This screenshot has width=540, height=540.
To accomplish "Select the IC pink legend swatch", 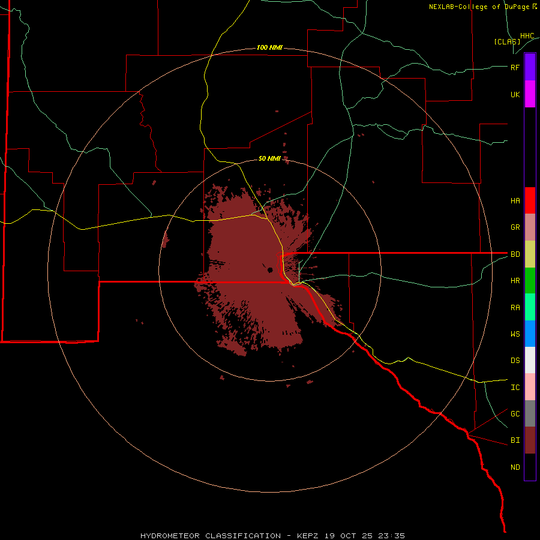I will [x=530, y=387].
